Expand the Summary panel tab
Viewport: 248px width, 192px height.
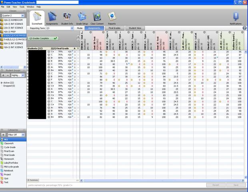(33, 180)
